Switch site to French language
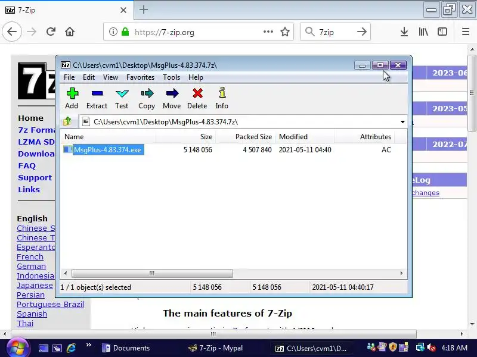 [30, 256]
